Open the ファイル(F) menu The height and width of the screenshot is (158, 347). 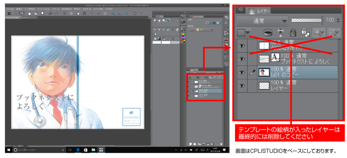(x=10, y=9)
